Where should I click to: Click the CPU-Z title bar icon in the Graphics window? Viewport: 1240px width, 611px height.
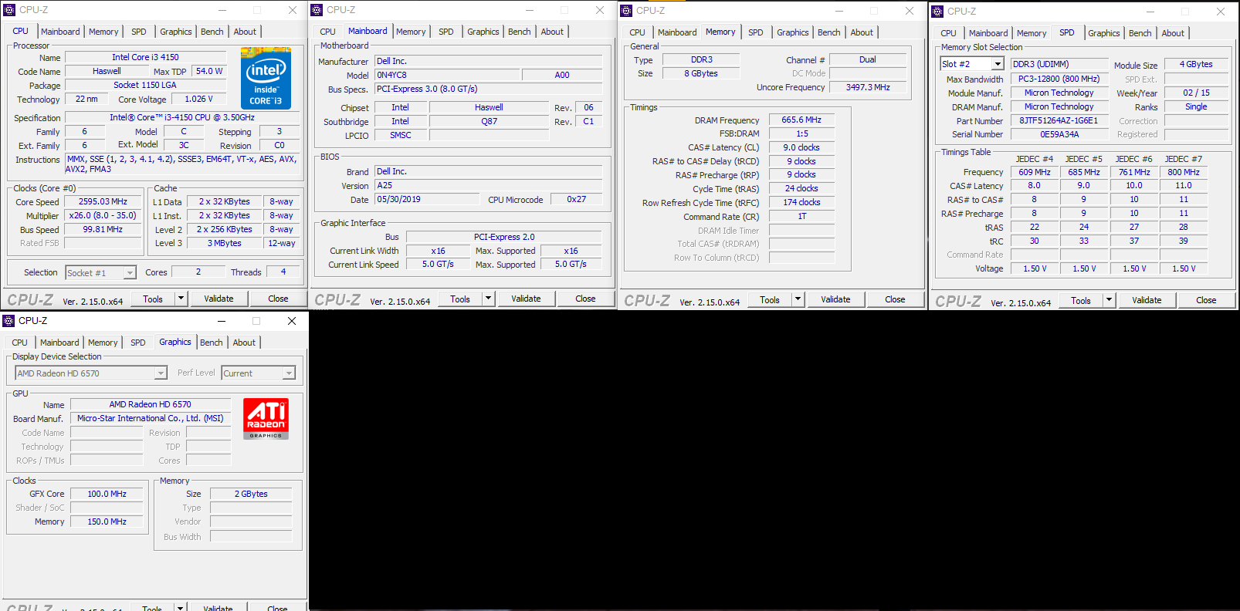pyautogui.click(x=9, y=321)
